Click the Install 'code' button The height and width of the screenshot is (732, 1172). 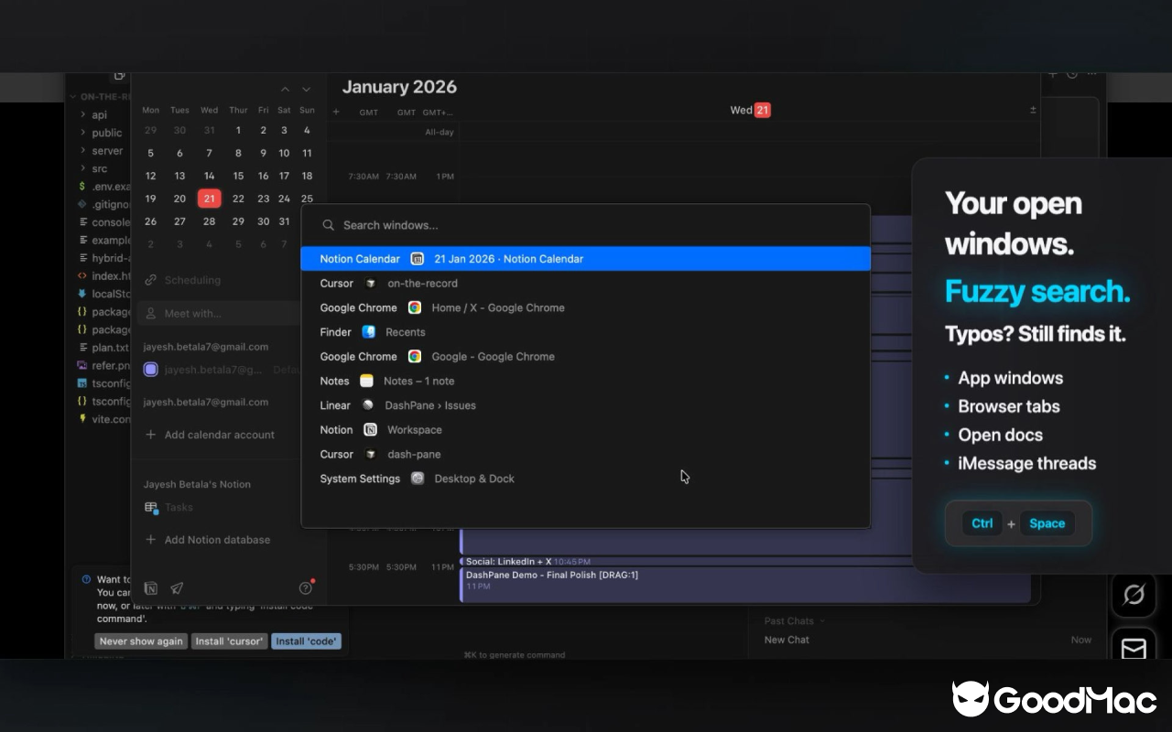click(x=306, y=640)
